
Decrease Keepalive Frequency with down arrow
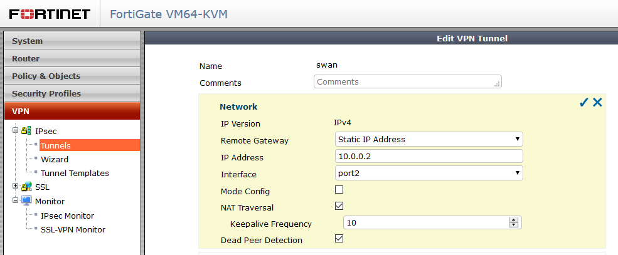(513, 226)
